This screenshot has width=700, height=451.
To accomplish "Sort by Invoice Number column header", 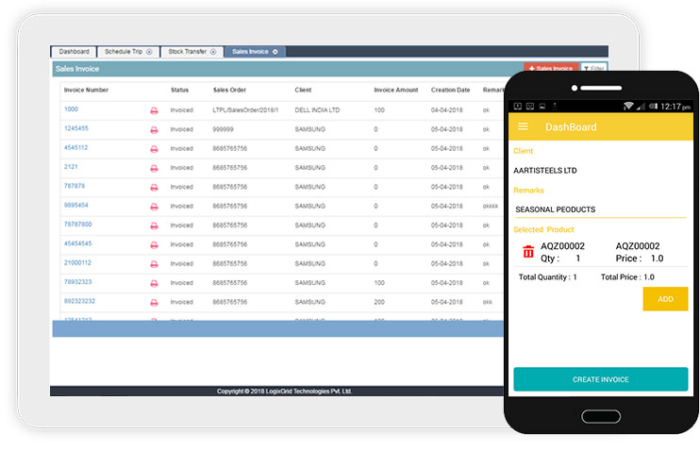I will [86, 90].
